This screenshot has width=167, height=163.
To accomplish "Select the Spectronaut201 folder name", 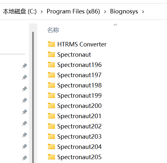I will click(x=79, y=116).
